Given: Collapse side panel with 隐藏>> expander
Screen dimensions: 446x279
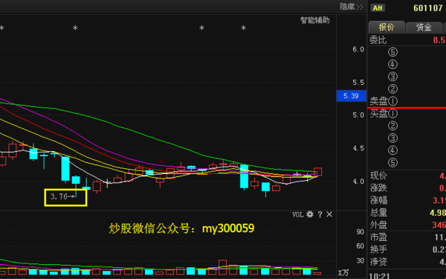Looking at the screenshot, I should (x=352, y=7).
